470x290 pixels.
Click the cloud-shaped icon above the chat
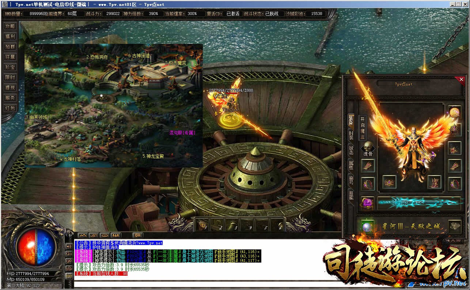pos(105,235)
